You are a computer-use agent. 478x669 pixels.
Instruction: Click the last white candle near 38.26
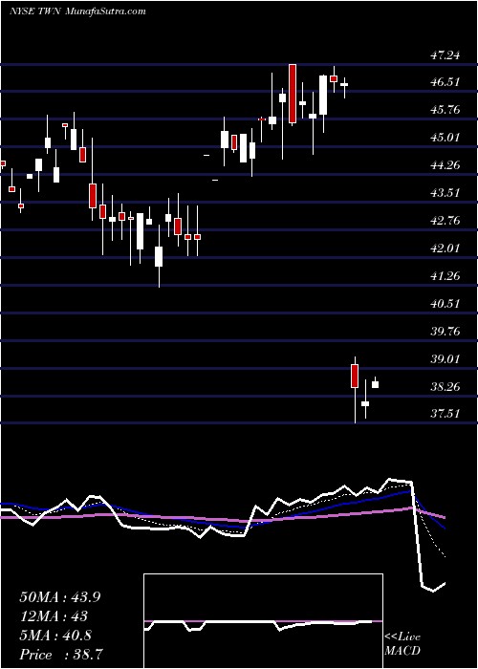(376, 384)
